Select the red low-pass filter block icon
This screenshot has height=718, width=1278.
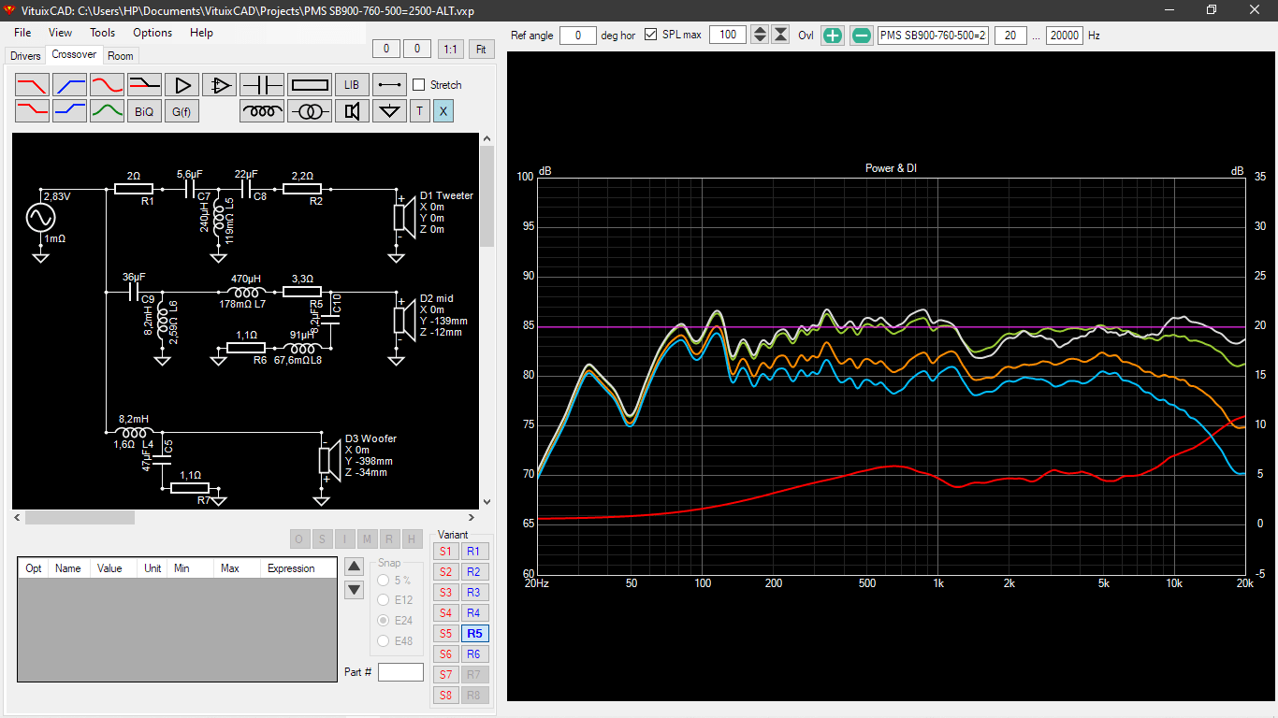coord(32,84)
